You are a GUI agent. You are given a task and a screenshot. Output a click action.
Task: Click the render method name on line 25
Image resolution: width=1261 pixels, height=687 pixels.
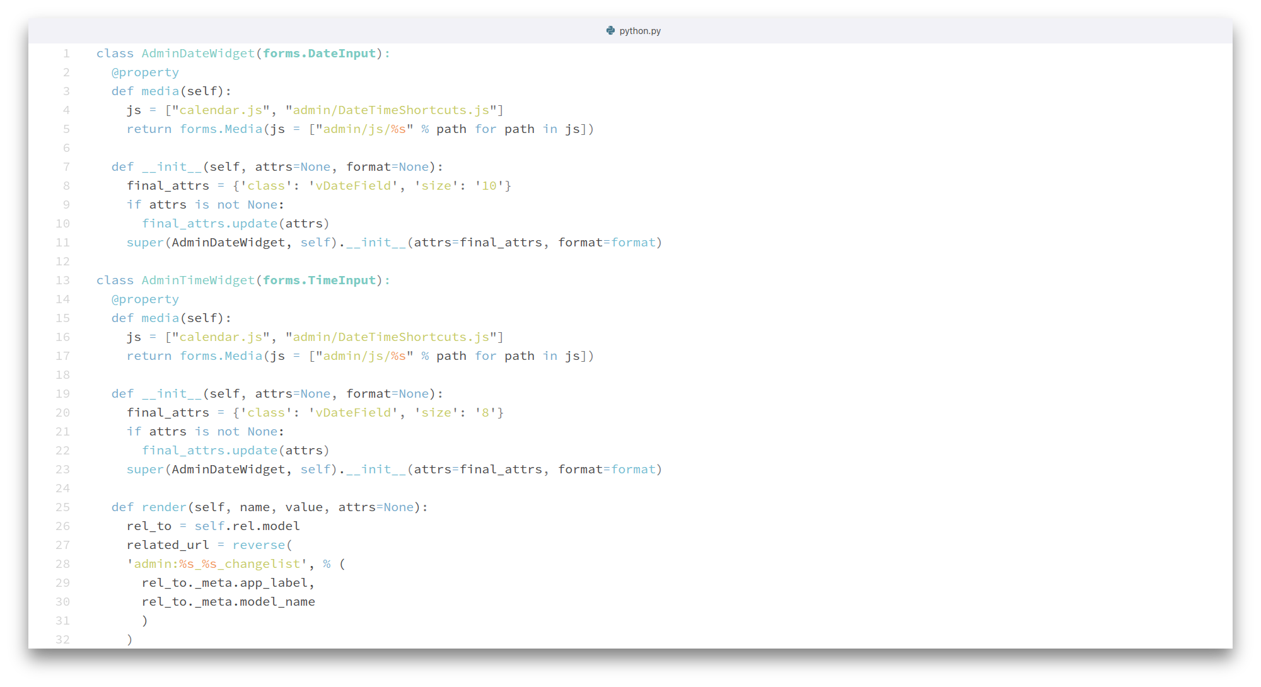point(164,507)
